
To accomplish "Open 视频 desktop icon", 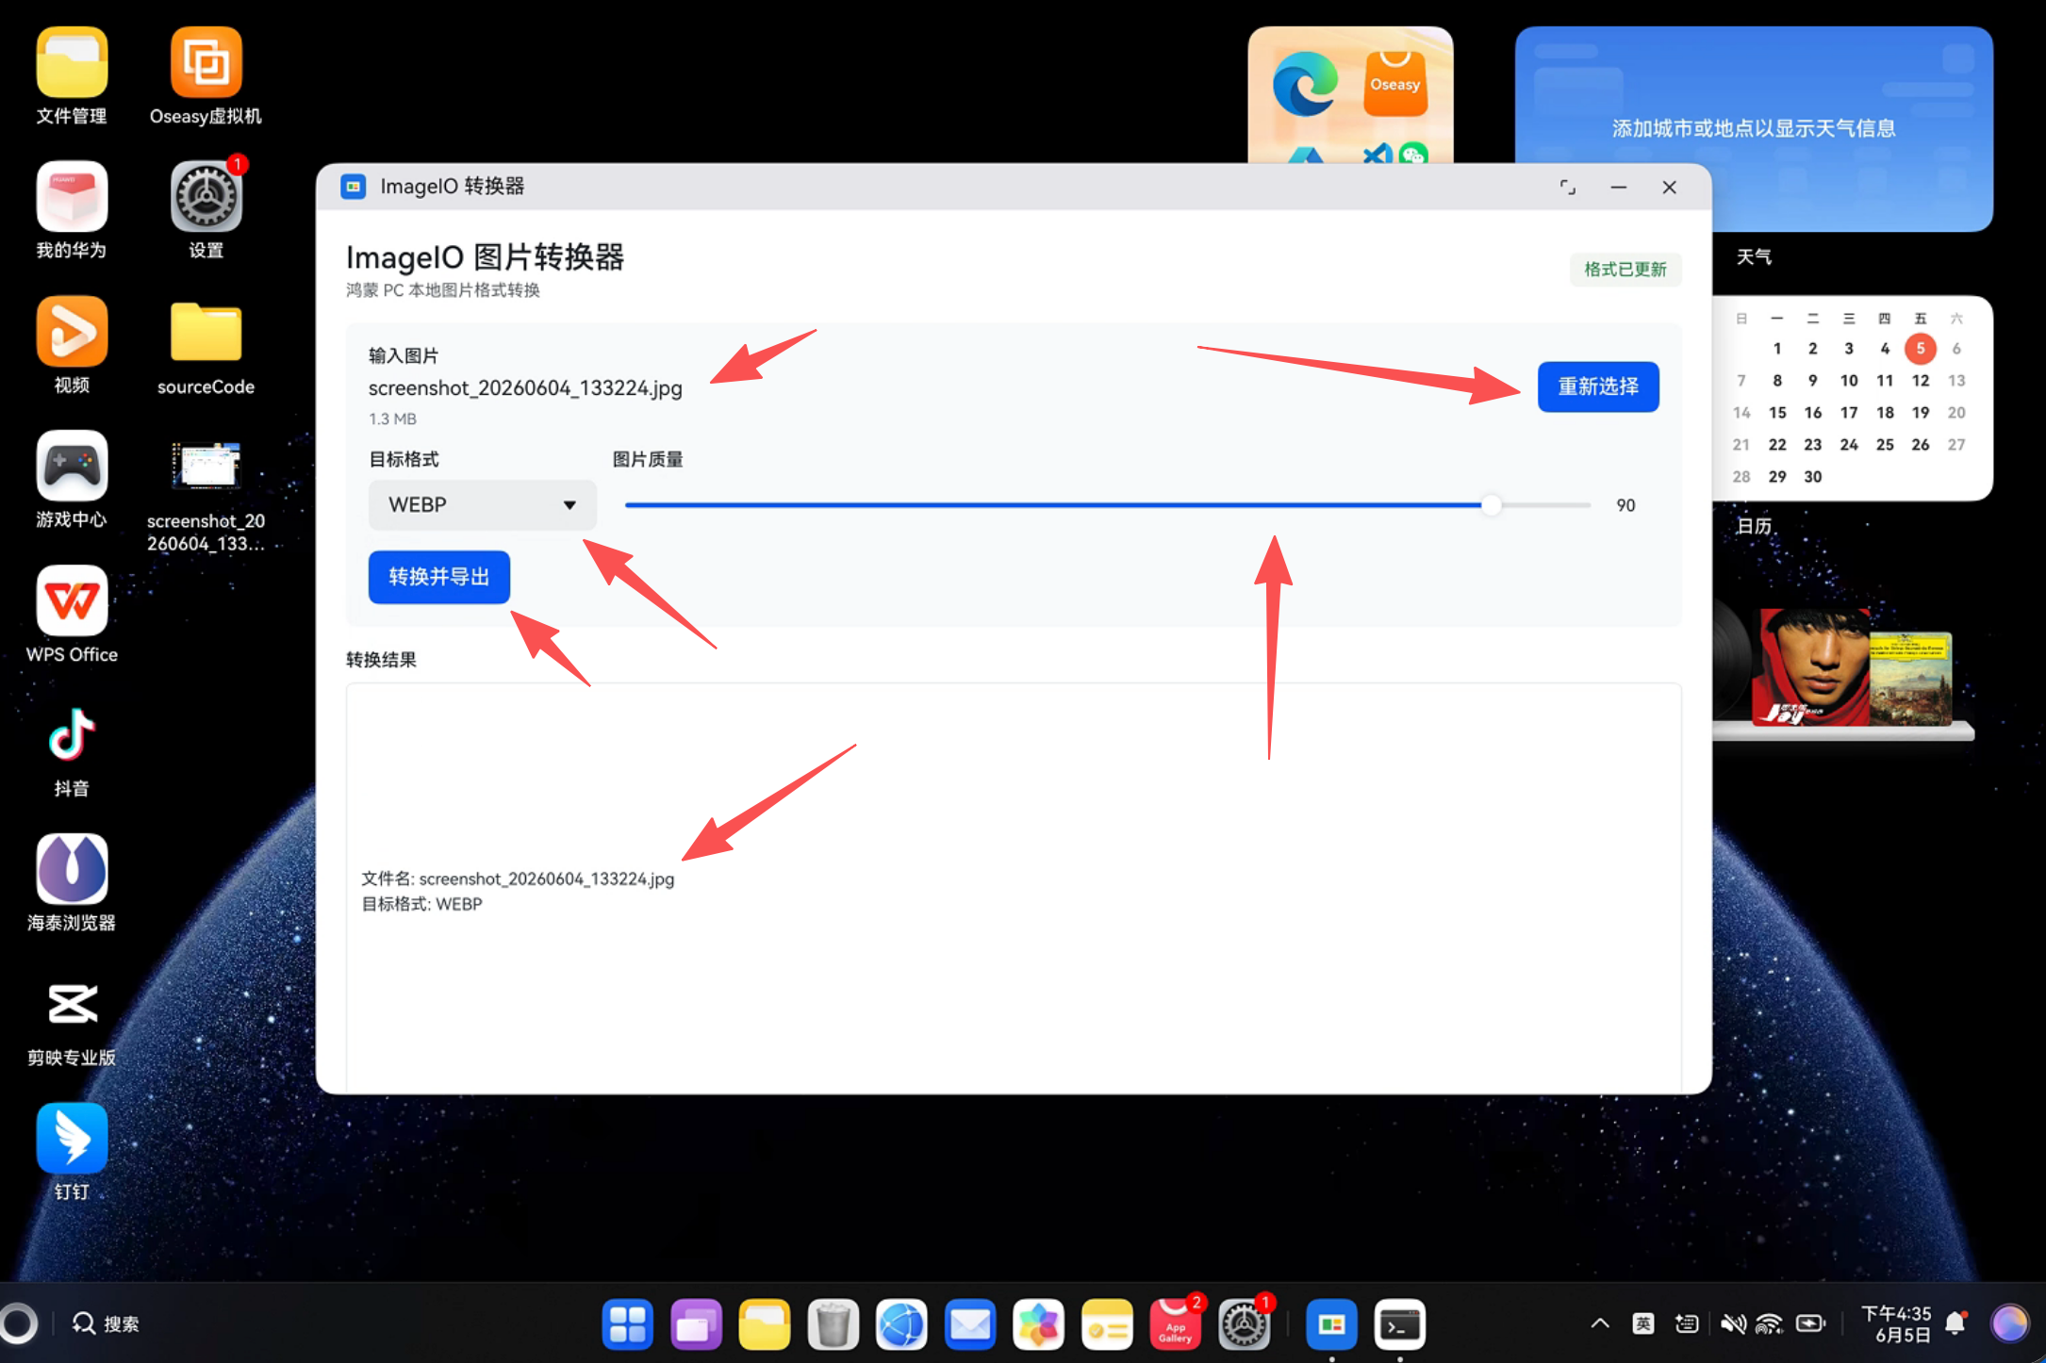I will point(72,346).
